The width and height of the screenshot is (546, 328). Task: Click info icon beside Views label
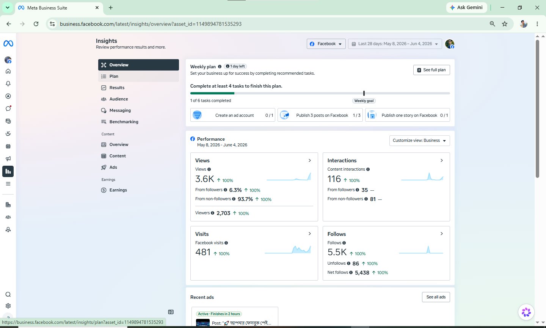(209, 169)
